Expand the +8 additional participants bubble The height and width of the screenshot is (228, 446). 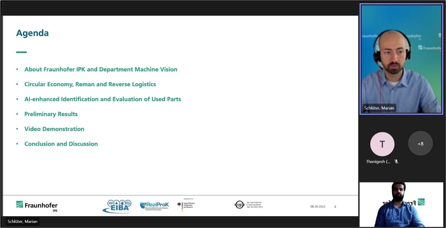coord(420,144)
